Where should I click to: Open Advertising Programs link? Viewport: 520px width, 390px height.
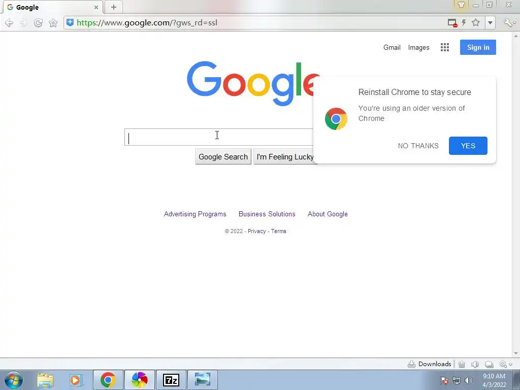tap(195, 214)
